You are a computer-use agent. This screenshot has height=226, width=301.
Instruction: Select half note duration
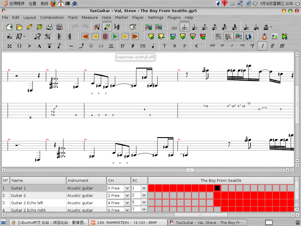[185, 27]
